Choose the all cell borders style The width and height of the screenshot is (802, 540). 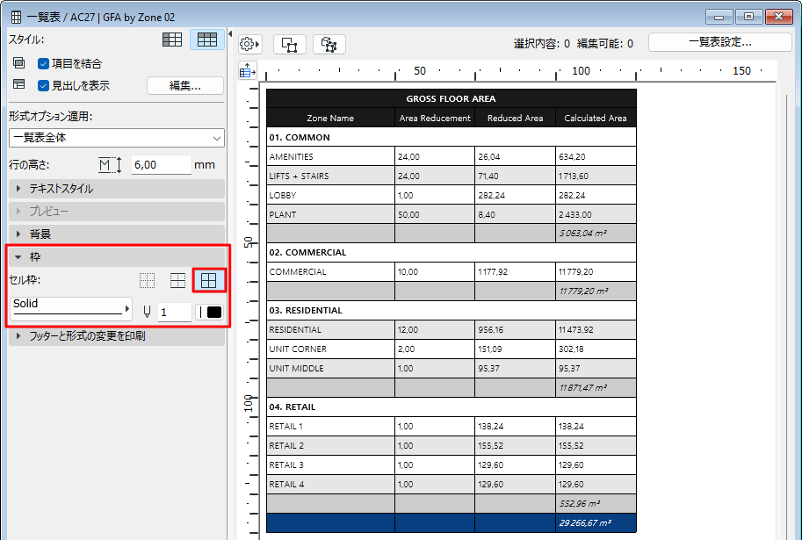pyautogui.click(x=207, y=280)
